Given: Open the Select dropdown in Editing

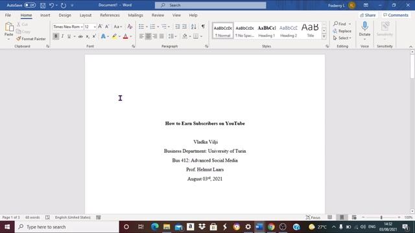Looking at the screenshot, I should pos(342,38).
